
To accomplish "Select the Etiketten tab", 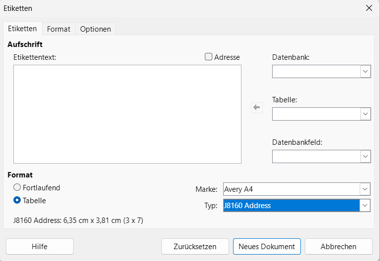I will point(22,29).
